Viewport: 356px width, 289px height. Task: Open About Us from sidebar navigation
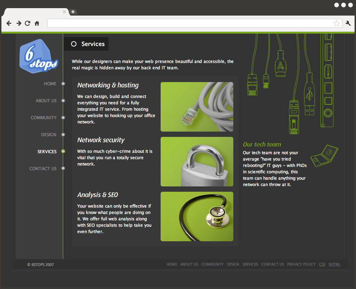pyautogui.click(x=46, y=101)
